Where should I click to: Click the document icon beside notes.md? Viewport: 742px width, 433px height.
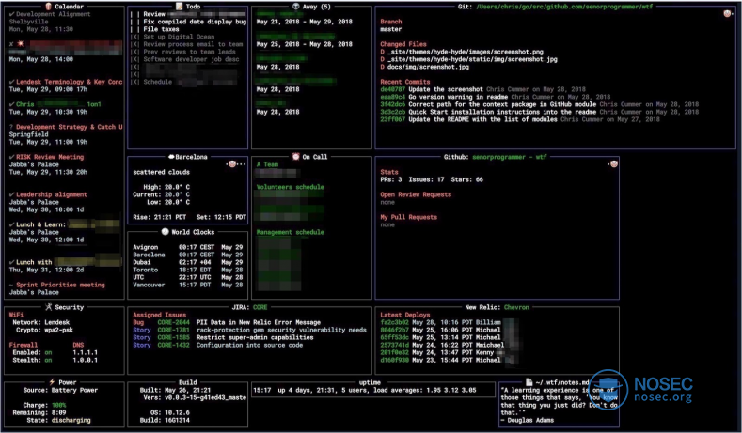tap(529, 382)
